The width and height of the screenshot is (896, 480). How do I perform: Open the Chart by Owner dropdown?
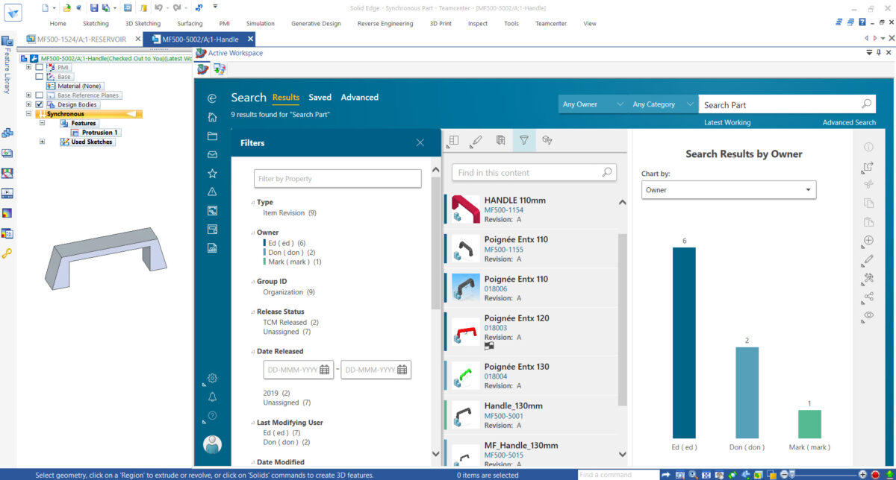(x=729, y=190)
